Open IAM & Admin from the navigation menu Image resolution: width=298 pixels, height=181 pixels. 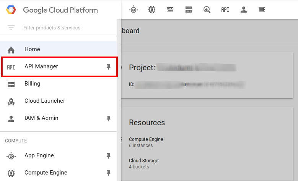[x=59, y=118]
